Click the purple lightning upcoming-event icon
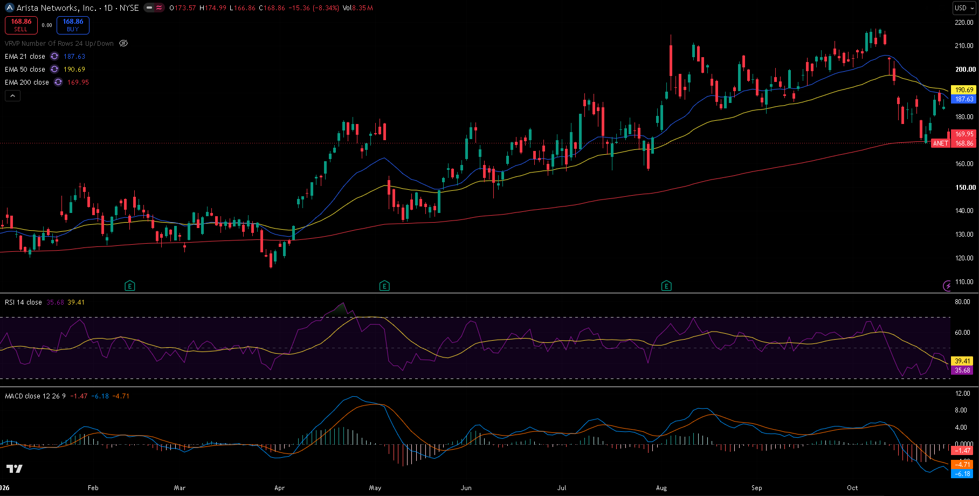979x496 pixels. click(947, 286)
